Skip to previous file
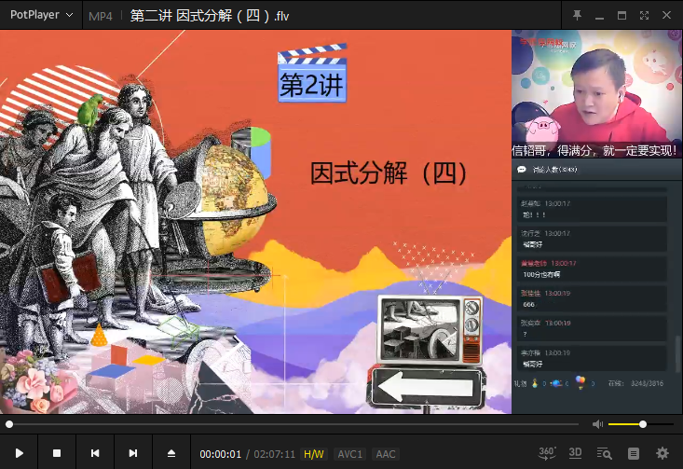This screenshot has width=683, height=469. point(95,453)
